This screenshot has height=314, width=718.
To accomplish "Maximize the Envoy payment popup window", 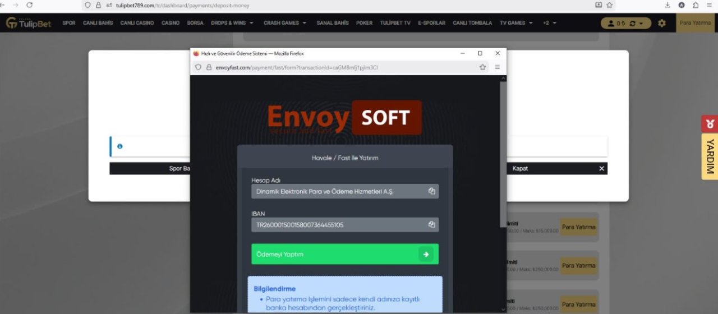I will (x=480, y=53).
